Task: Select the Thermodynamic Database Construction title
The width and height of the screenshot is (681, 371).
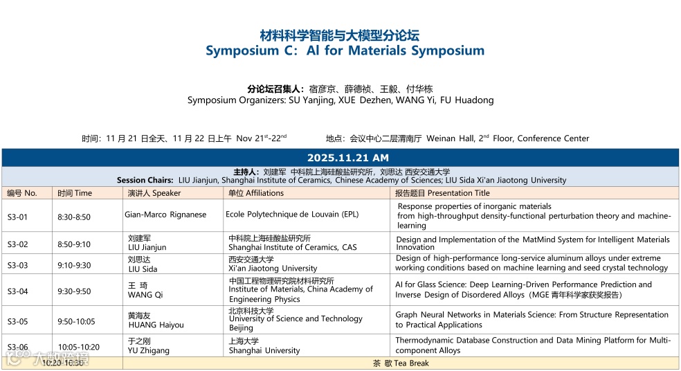Action: point(533,345)
